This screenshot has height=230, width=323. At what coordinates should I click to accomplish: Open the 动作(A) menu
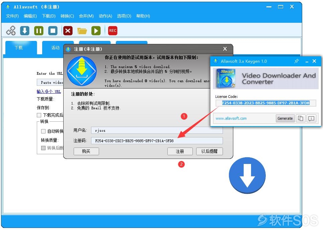point(105,16)
